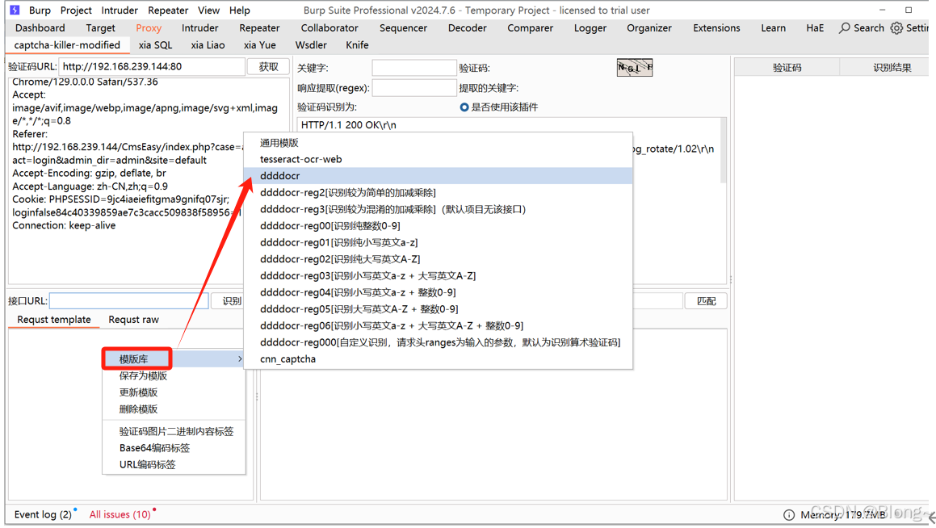
Task: Switch to the Proxy tab
Action: (x=149, y=28)
